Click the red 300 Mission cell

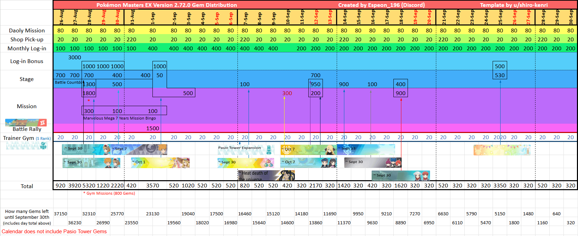coord(287,93)
